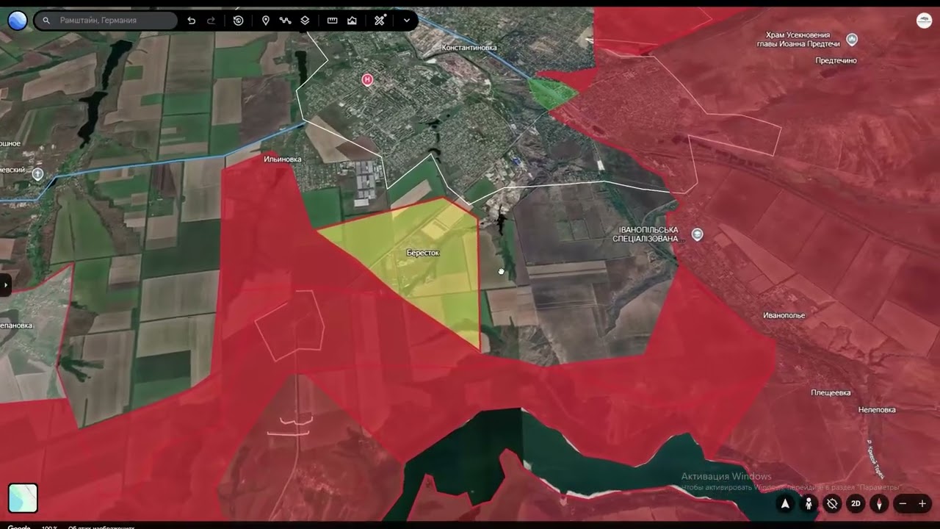
Task: Reset north with the compass button
Action: pos(879,504)
